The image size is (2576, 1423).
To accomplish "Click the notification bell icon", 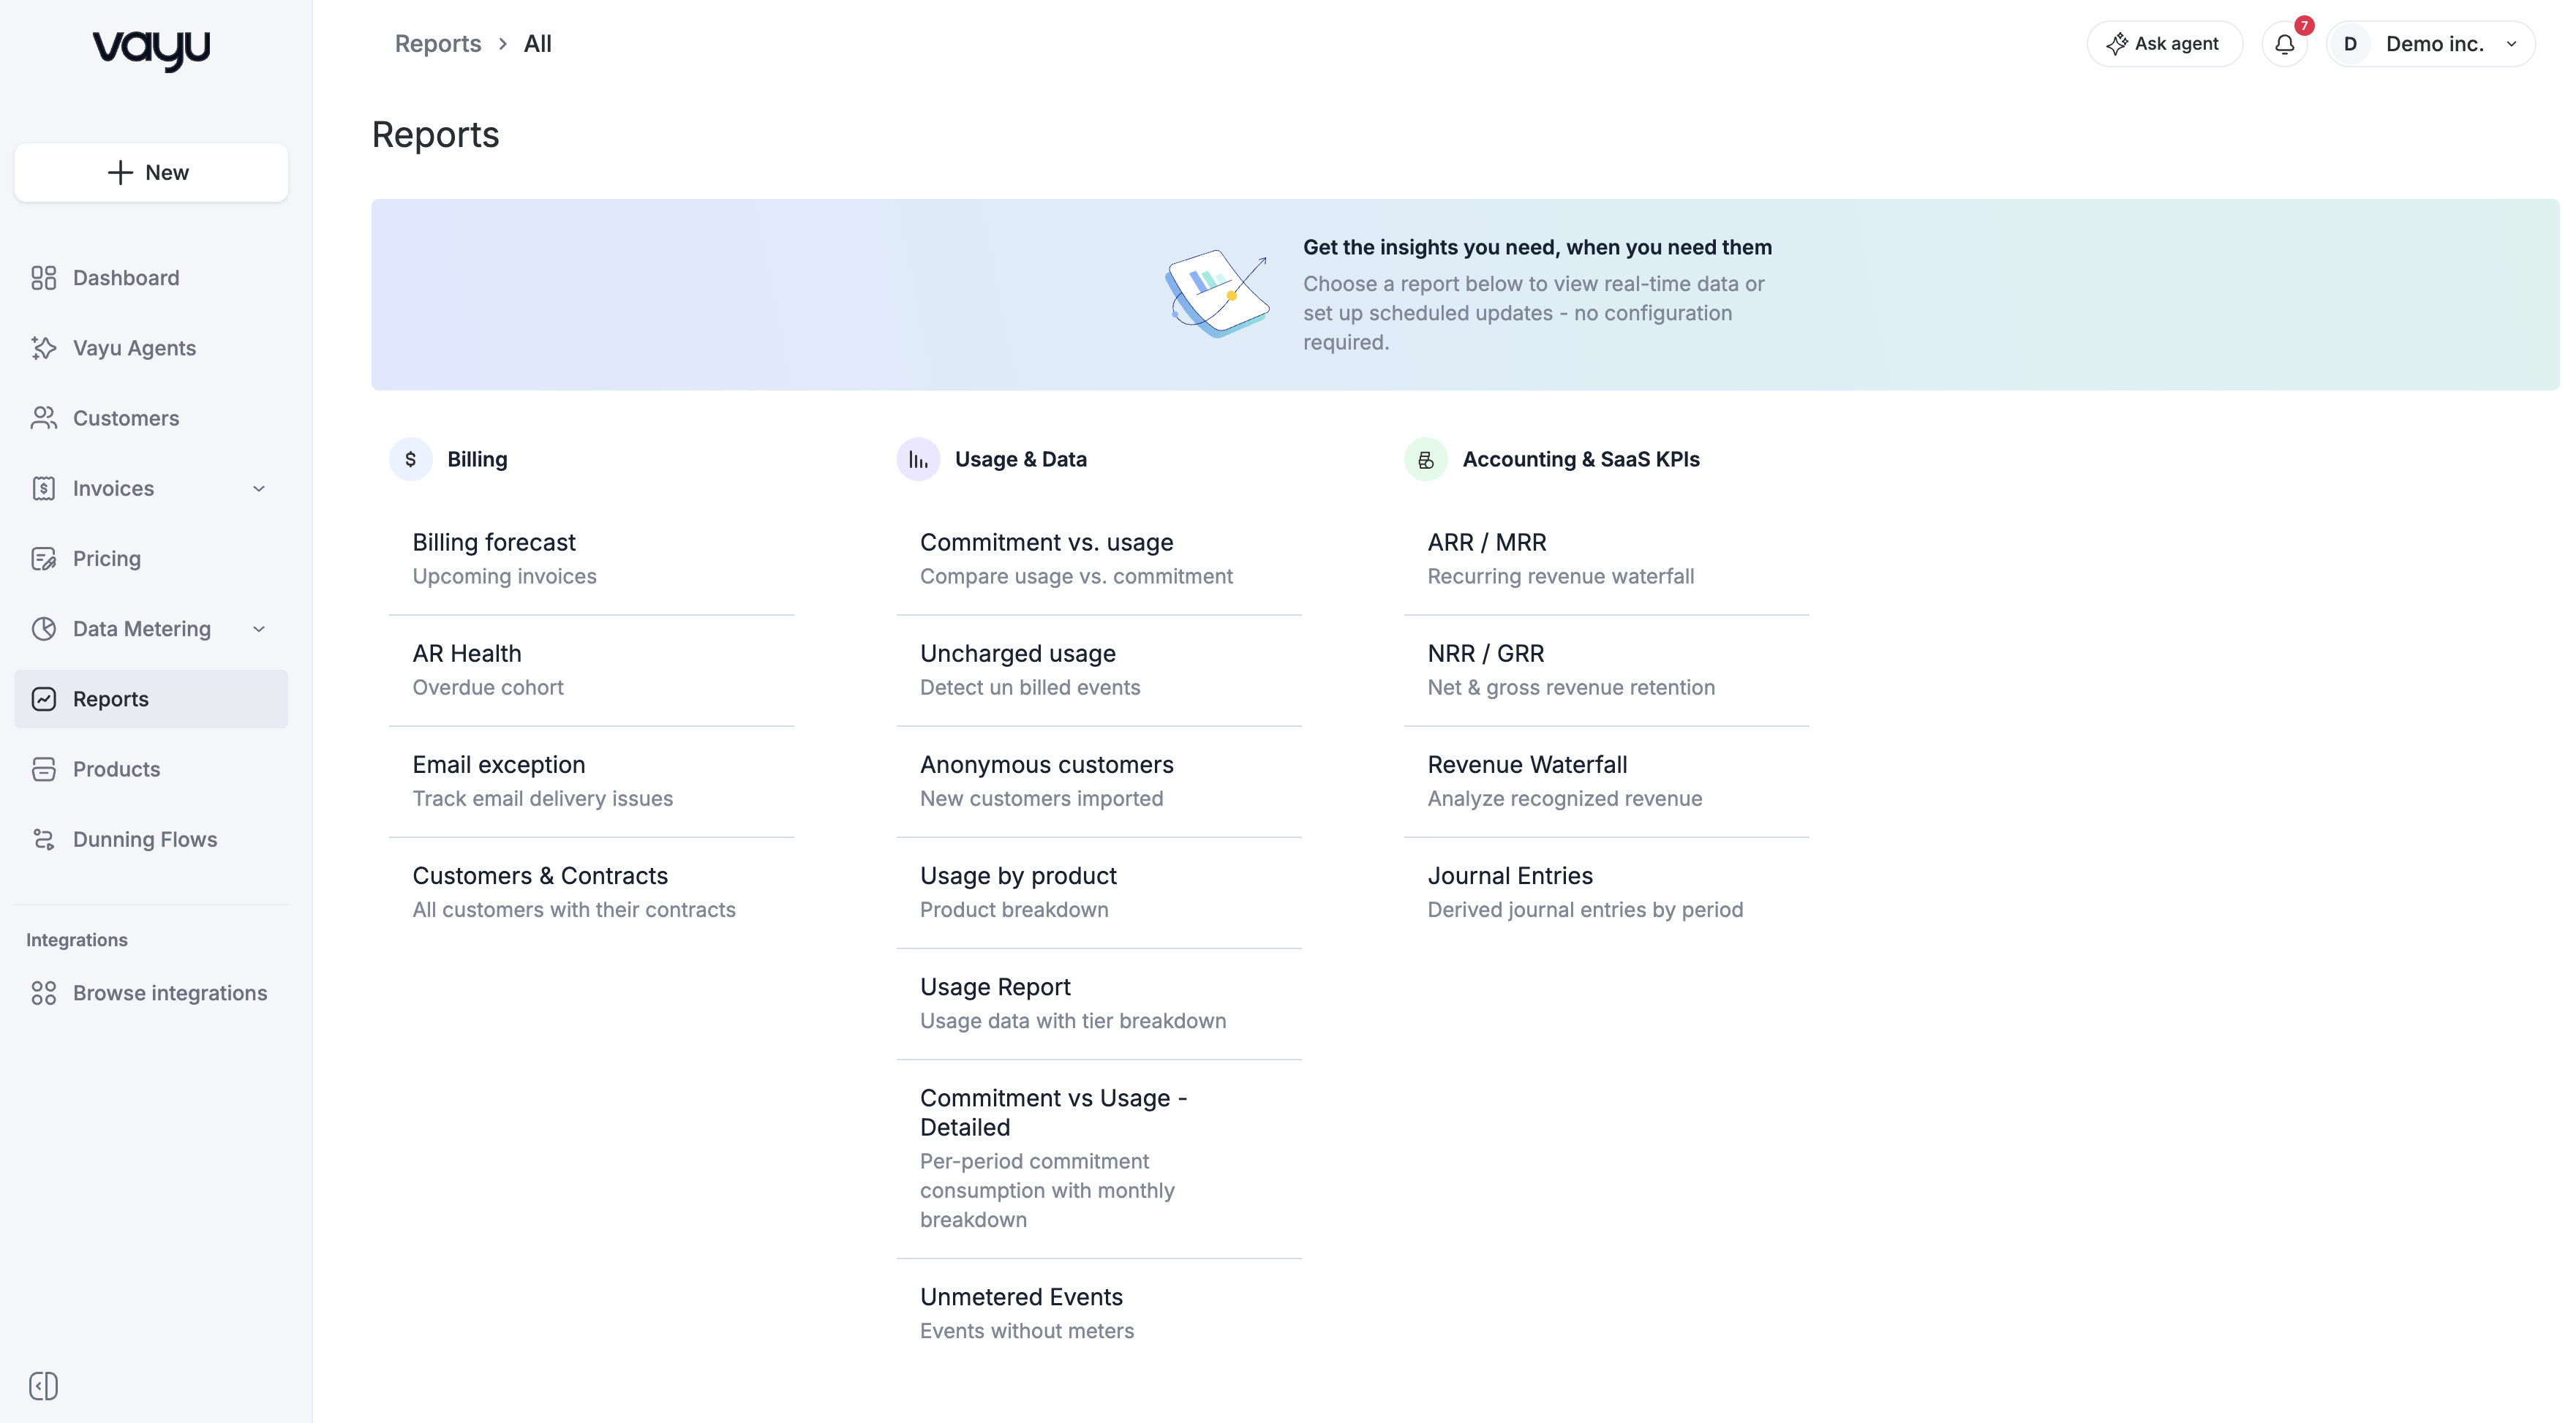I will coord(2284,44).
